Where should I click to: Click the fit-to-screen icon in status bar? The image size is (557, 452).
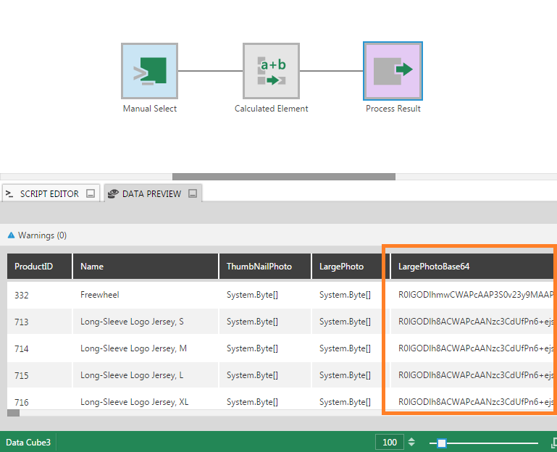coord(554,442)
